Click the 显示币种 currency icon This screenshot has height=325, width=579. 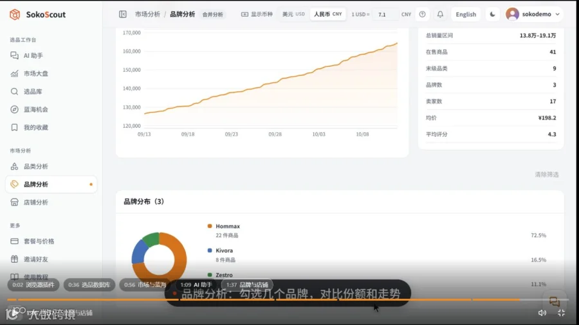pyautogui.click(x=244, y=14)
